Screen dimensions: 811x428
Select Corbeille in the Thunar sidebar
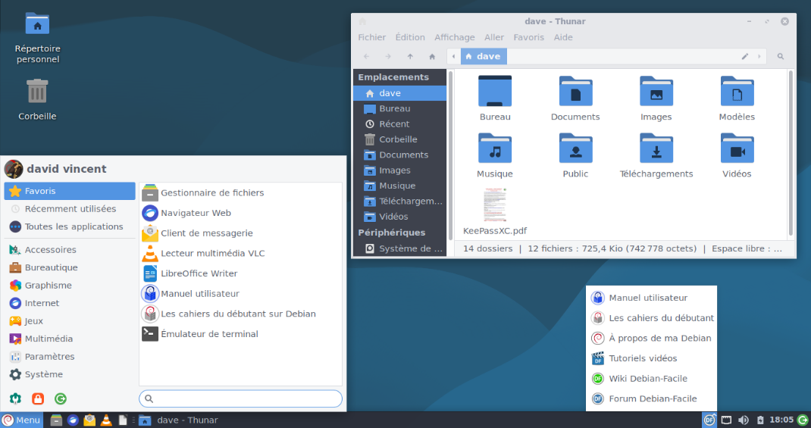(399, 139)
